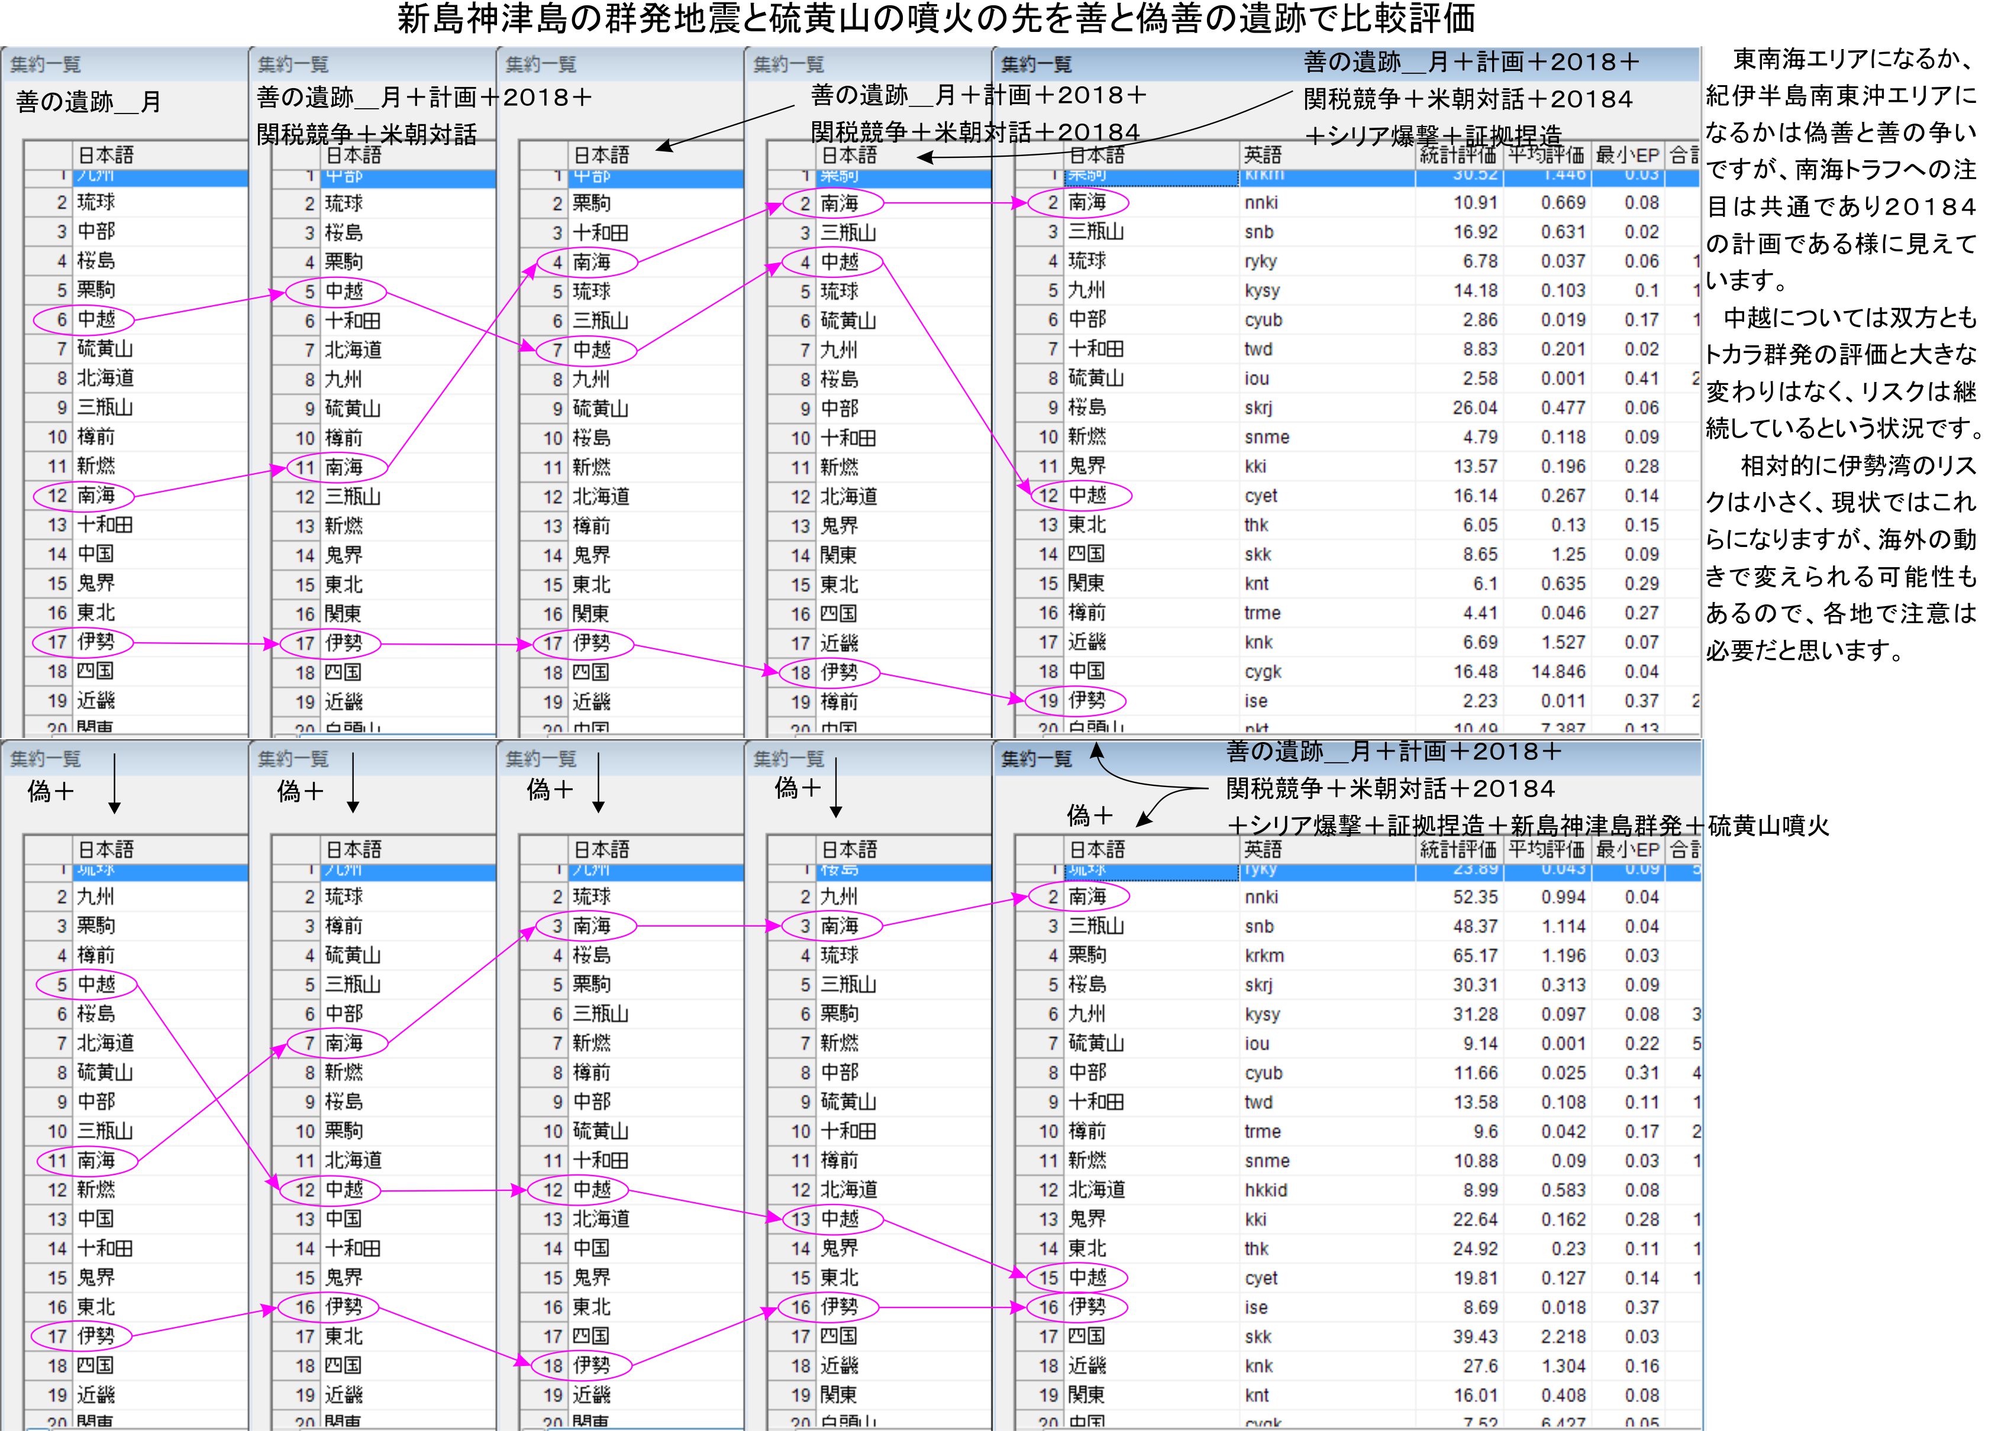The width and height of the screenshot is (1998, 1431).
Task: Click the 52.35 value next to nnki
Action: (1476, 896)
